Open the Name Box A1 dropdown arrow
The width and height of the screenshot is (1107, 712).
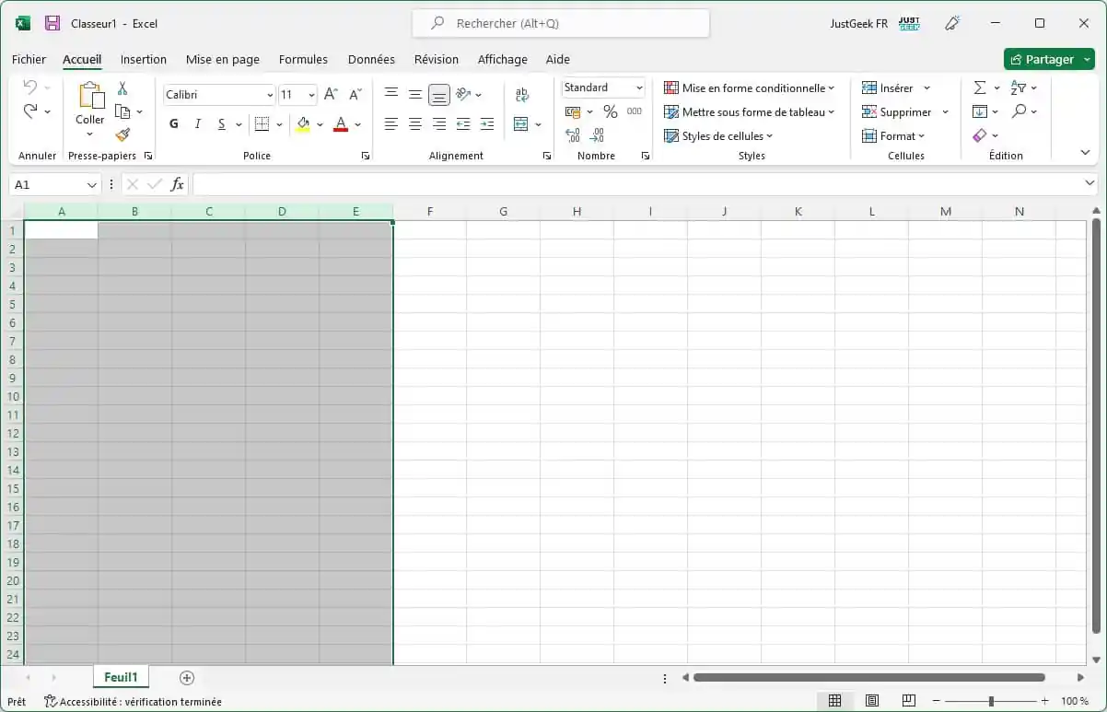tap(91, 185)
